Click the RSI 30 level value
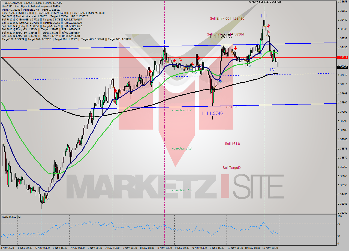Viewport: 349px width, 251px height. 339,236
